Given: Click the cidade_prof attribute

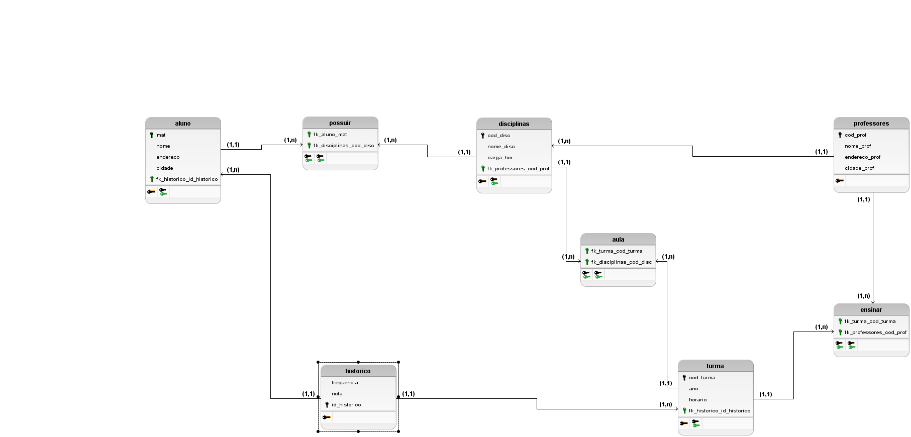Looking at the screenshot, I should coord(859,168).
